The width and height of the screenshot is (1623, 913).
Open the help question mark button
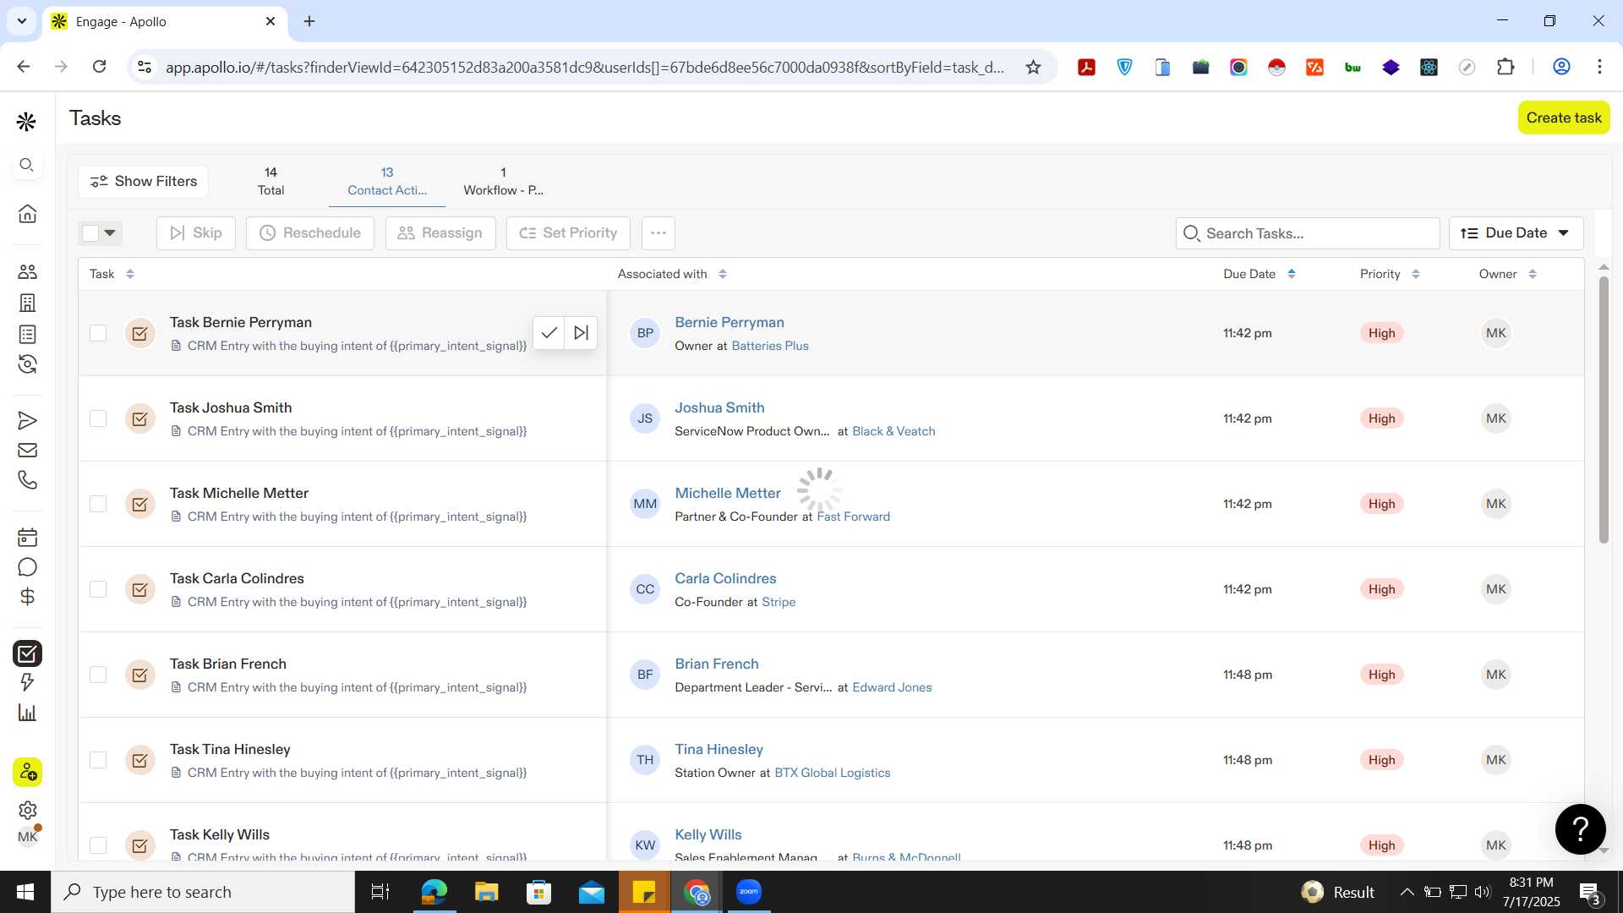pos(1580,829)
